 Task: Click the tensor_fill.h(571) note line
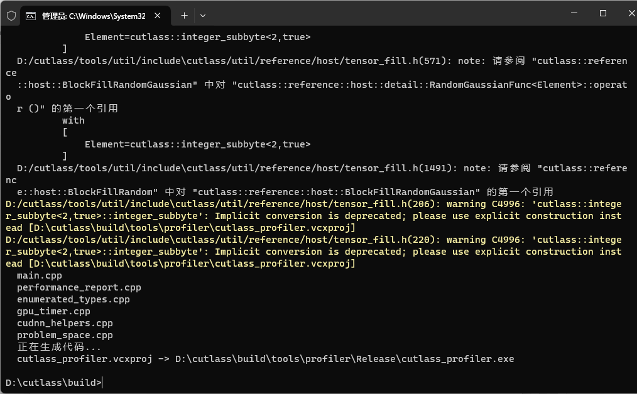pyautogui.click(x=322, y=61)
